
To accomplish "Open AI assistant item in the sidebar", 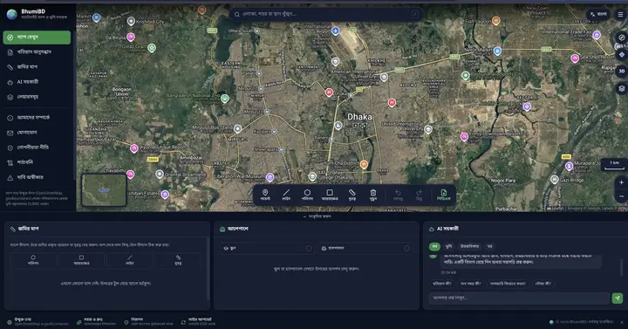I will tap(37, 82).
